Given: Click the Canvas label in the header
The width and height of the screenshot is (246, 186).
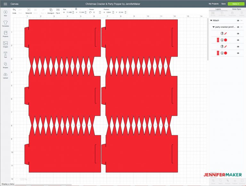Looking at the screenshot, I should 14,4.
